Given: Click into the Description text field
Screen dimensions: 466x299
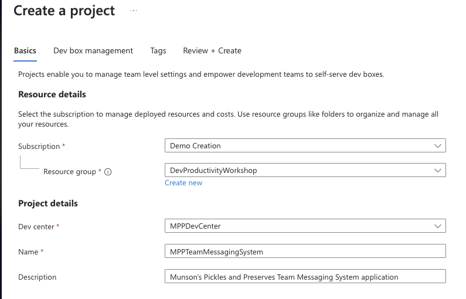Looking at the screenshot, I should click(305, 276).
